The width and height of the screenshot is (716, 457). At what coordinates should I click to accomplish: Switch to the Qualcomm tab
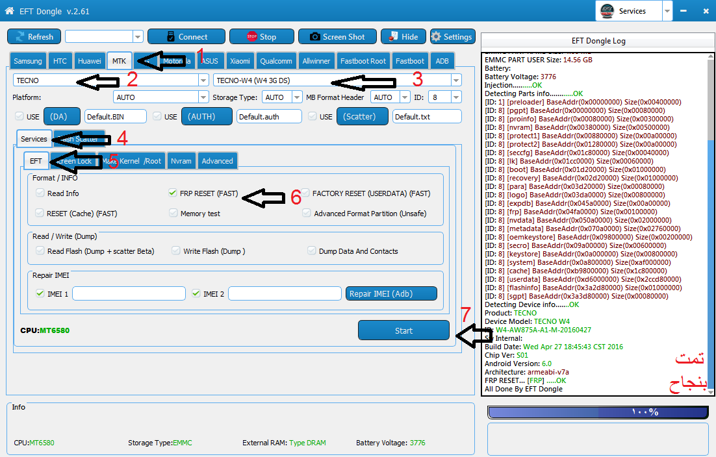[276, 60]
